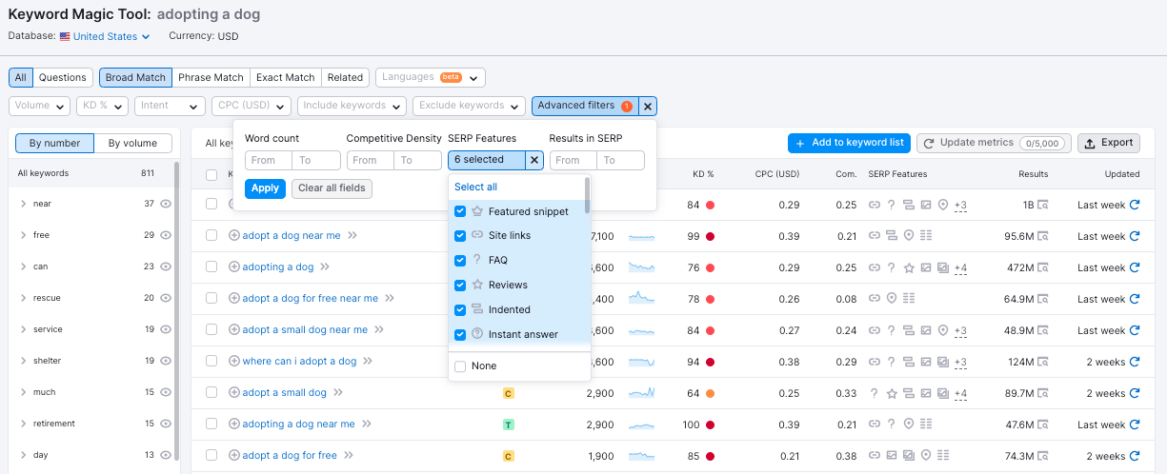This screenshot has height=474, width=1167.
Task: Click FAQ question icon in 89.7M row
Action: (875, 393)
